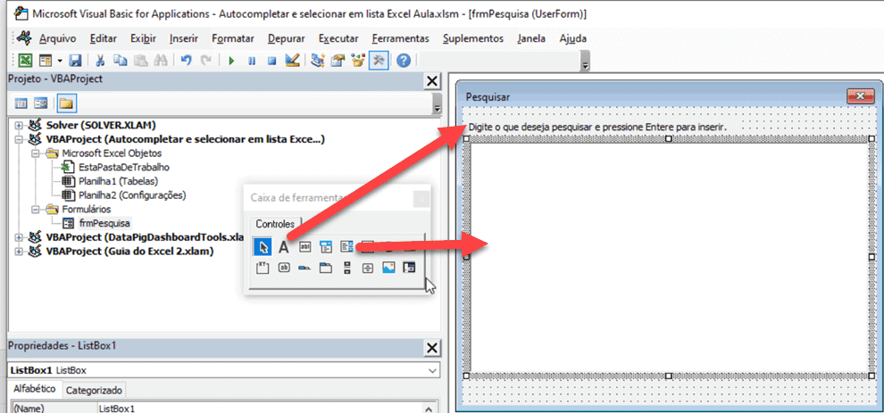
Task: Select the Label control in the toolbox
Action: 283,247
